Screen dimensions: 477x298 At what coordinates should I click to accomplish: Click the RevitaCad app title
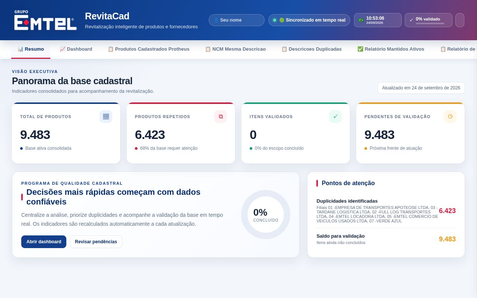pyautogui.click(x=107, y=16)
